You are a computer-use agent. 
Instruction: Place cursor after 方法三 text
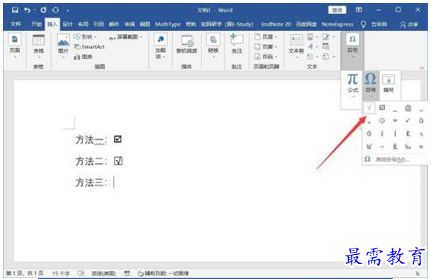113,182
